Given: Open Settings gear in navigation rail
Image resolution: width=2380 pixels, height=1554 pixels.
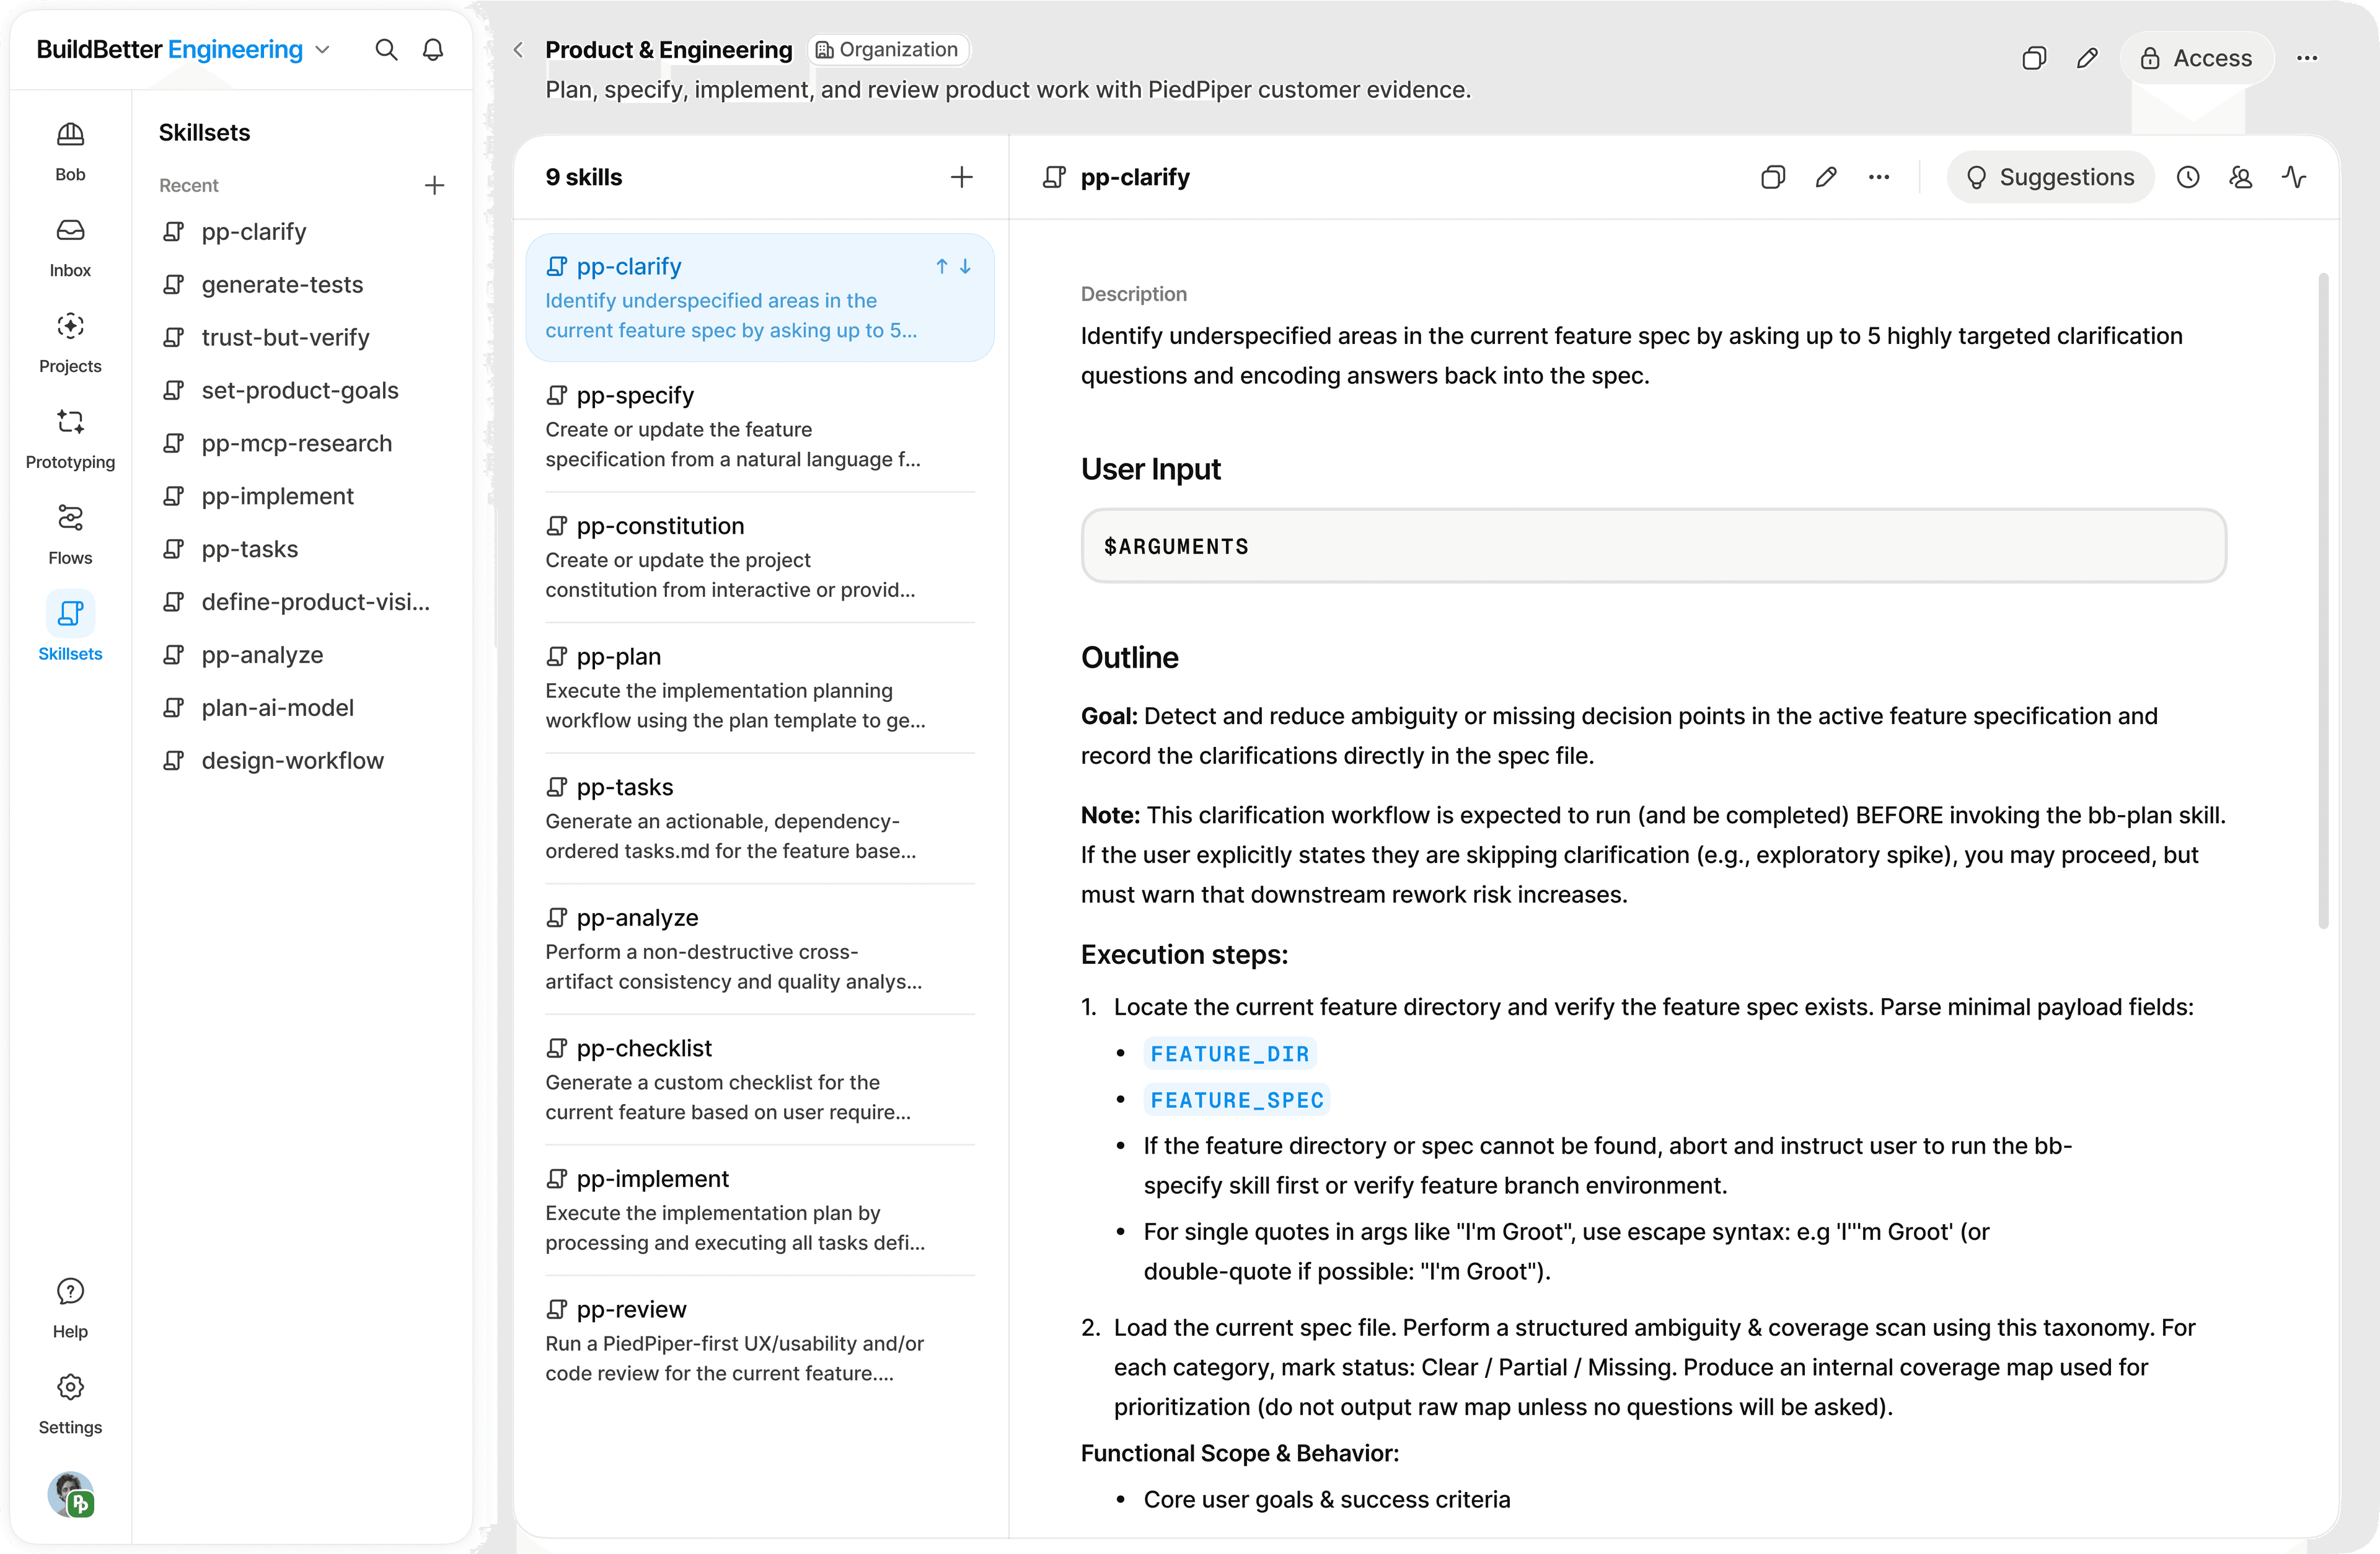Looking at the screenshot, I should [x=70, y=1404].
